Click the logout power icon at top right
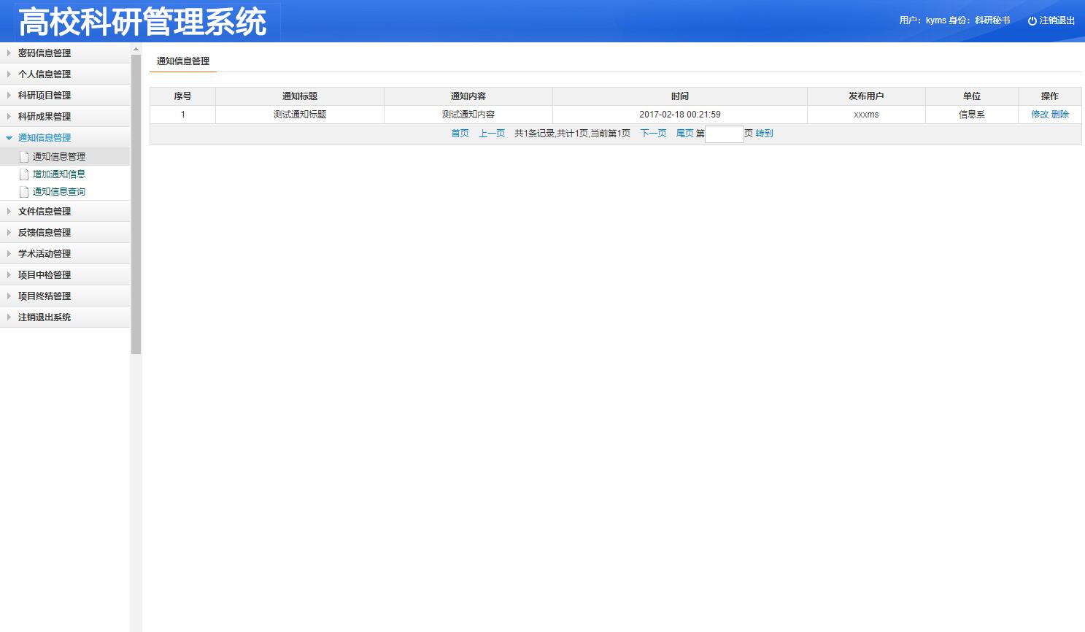Viewport: 1085px width, 632px height. tap(1031, 20)
